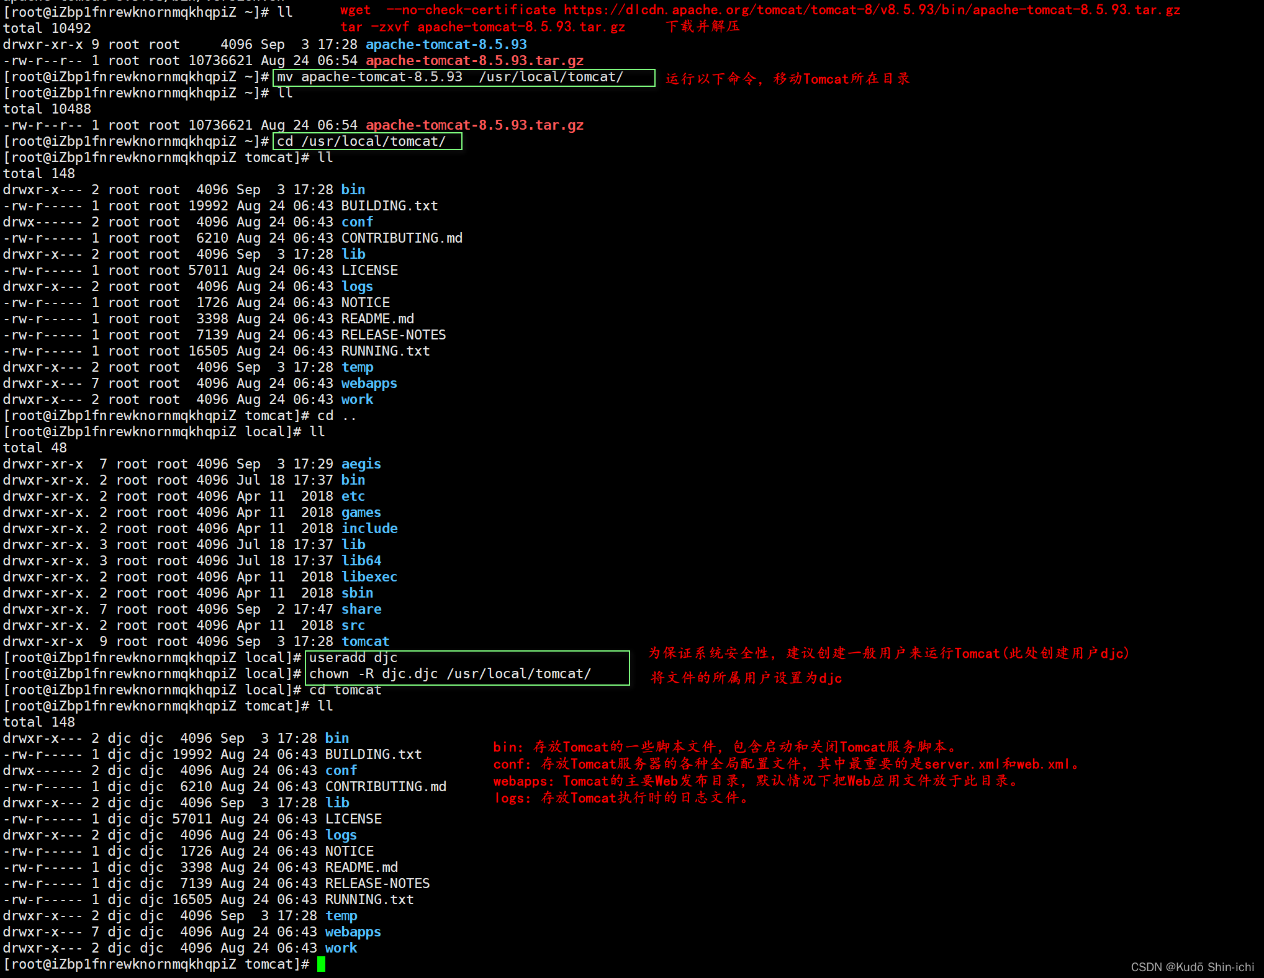Screen dimensions: 1264x978
Task: Click the sbin directory entry
Action: [357, 593]
